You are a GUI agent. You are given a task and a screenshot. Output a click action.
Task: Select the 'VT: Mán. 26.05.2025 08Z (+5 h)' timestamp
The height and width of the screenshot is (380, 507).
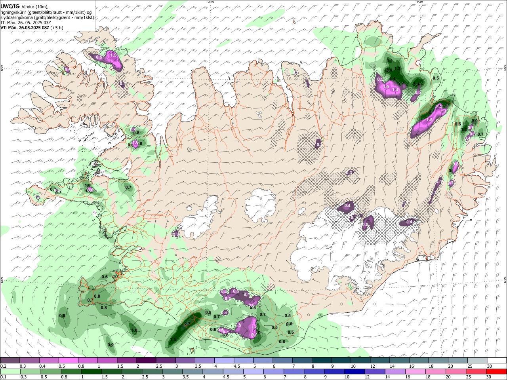click(x=32, y=28)
